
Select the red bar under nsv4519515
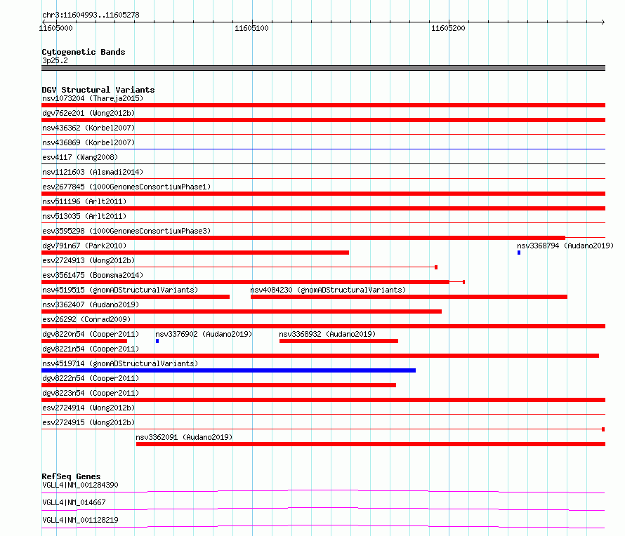tap(136, 297)
